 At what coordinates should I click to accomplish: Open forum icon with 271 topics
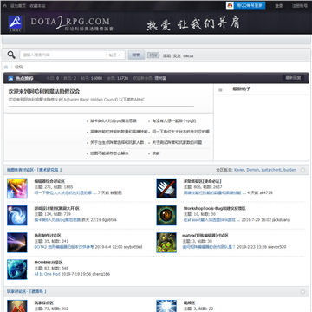tap(17, 188)
